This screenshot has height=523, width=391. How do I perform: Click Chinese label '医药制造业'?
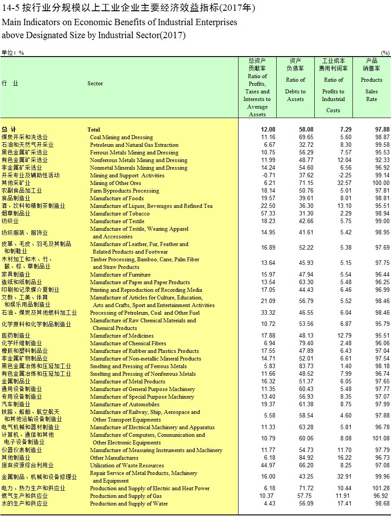(16, 335)
